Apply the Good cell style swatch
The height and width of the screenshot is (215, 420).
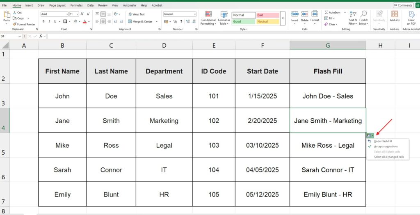pyautogui.click(x=243, y=21)
